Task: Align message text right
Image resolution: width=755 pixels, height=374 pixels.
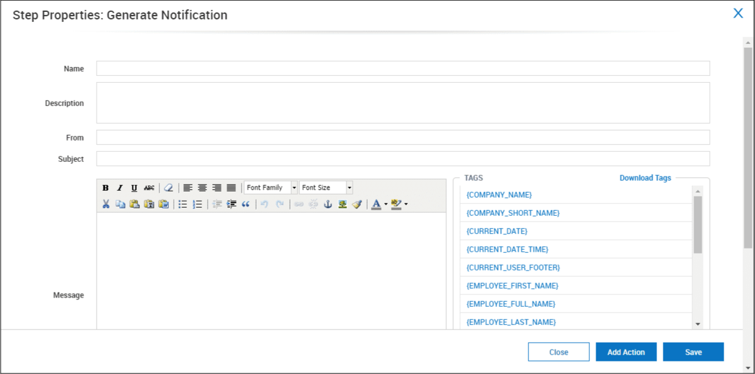Action: pyautogui.click(x=217, y=188)
